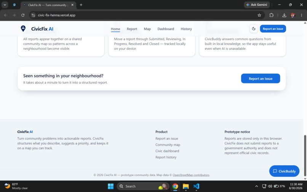Open the Chrome profile avatar
The image size is (307, 192).
tap(293, 15)
